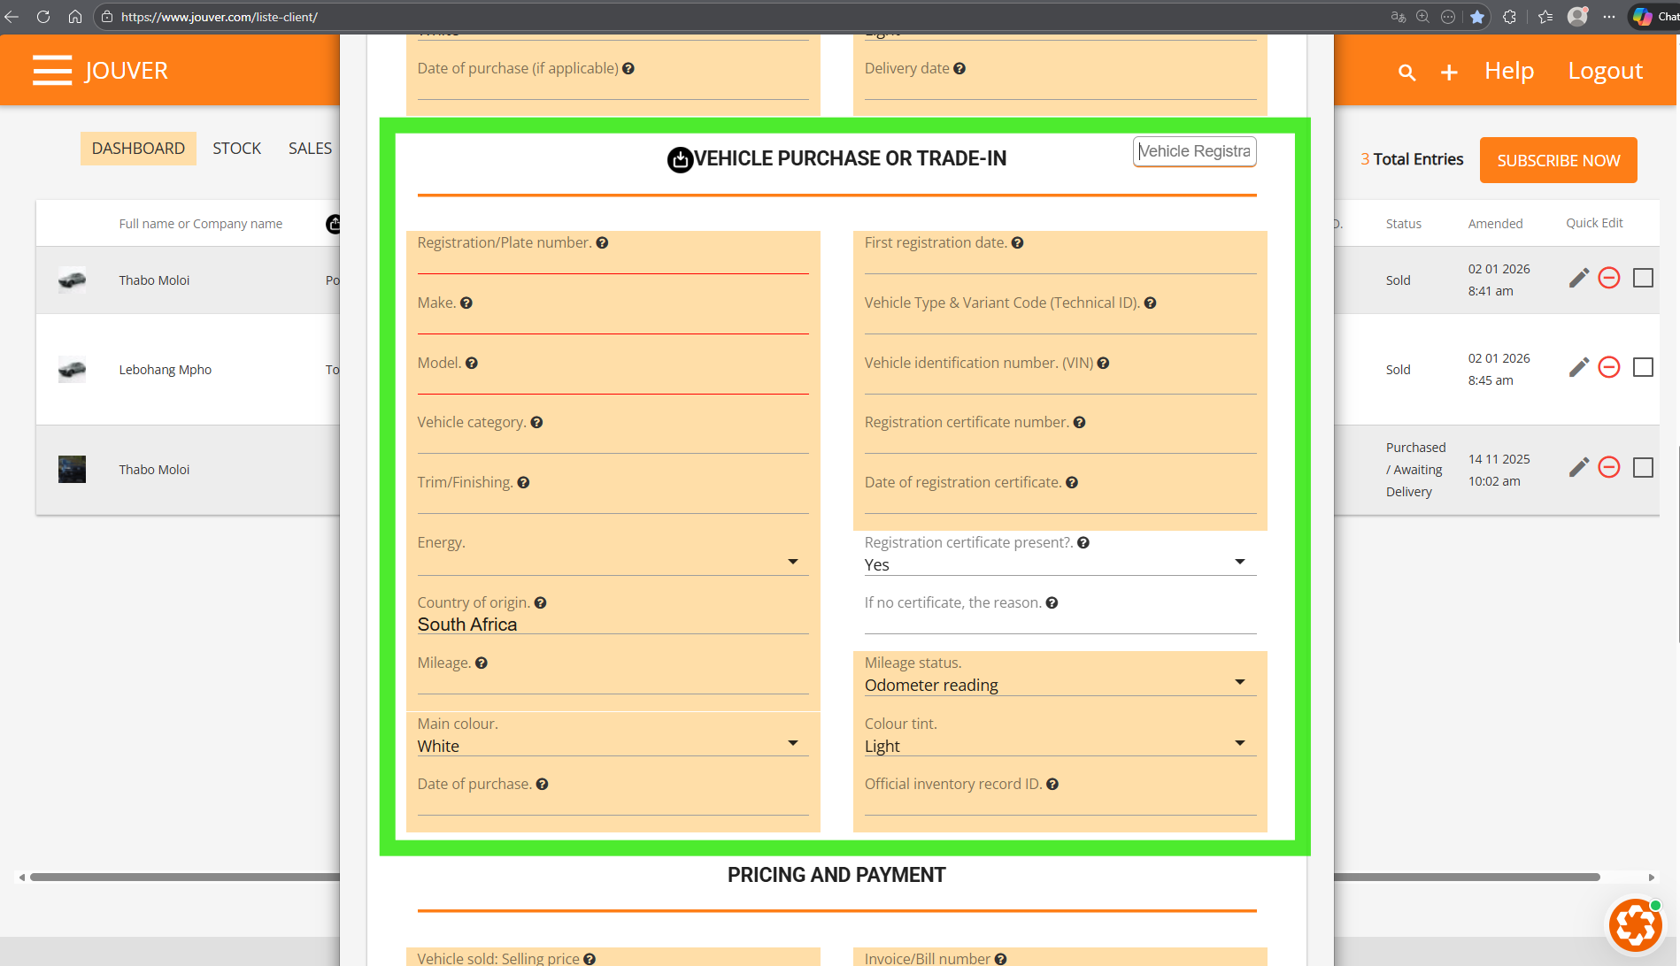The image size is (1680, 966).
Task: Tick the checkbox for first Thabo Moloi row
Action: [x=1643, y=278]
